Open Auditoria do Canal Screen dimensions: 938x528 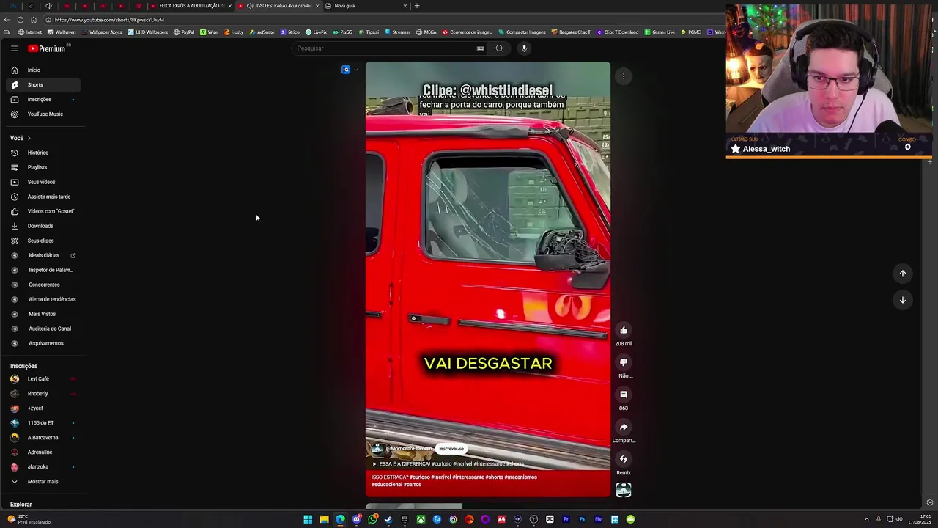click(42, 329)
